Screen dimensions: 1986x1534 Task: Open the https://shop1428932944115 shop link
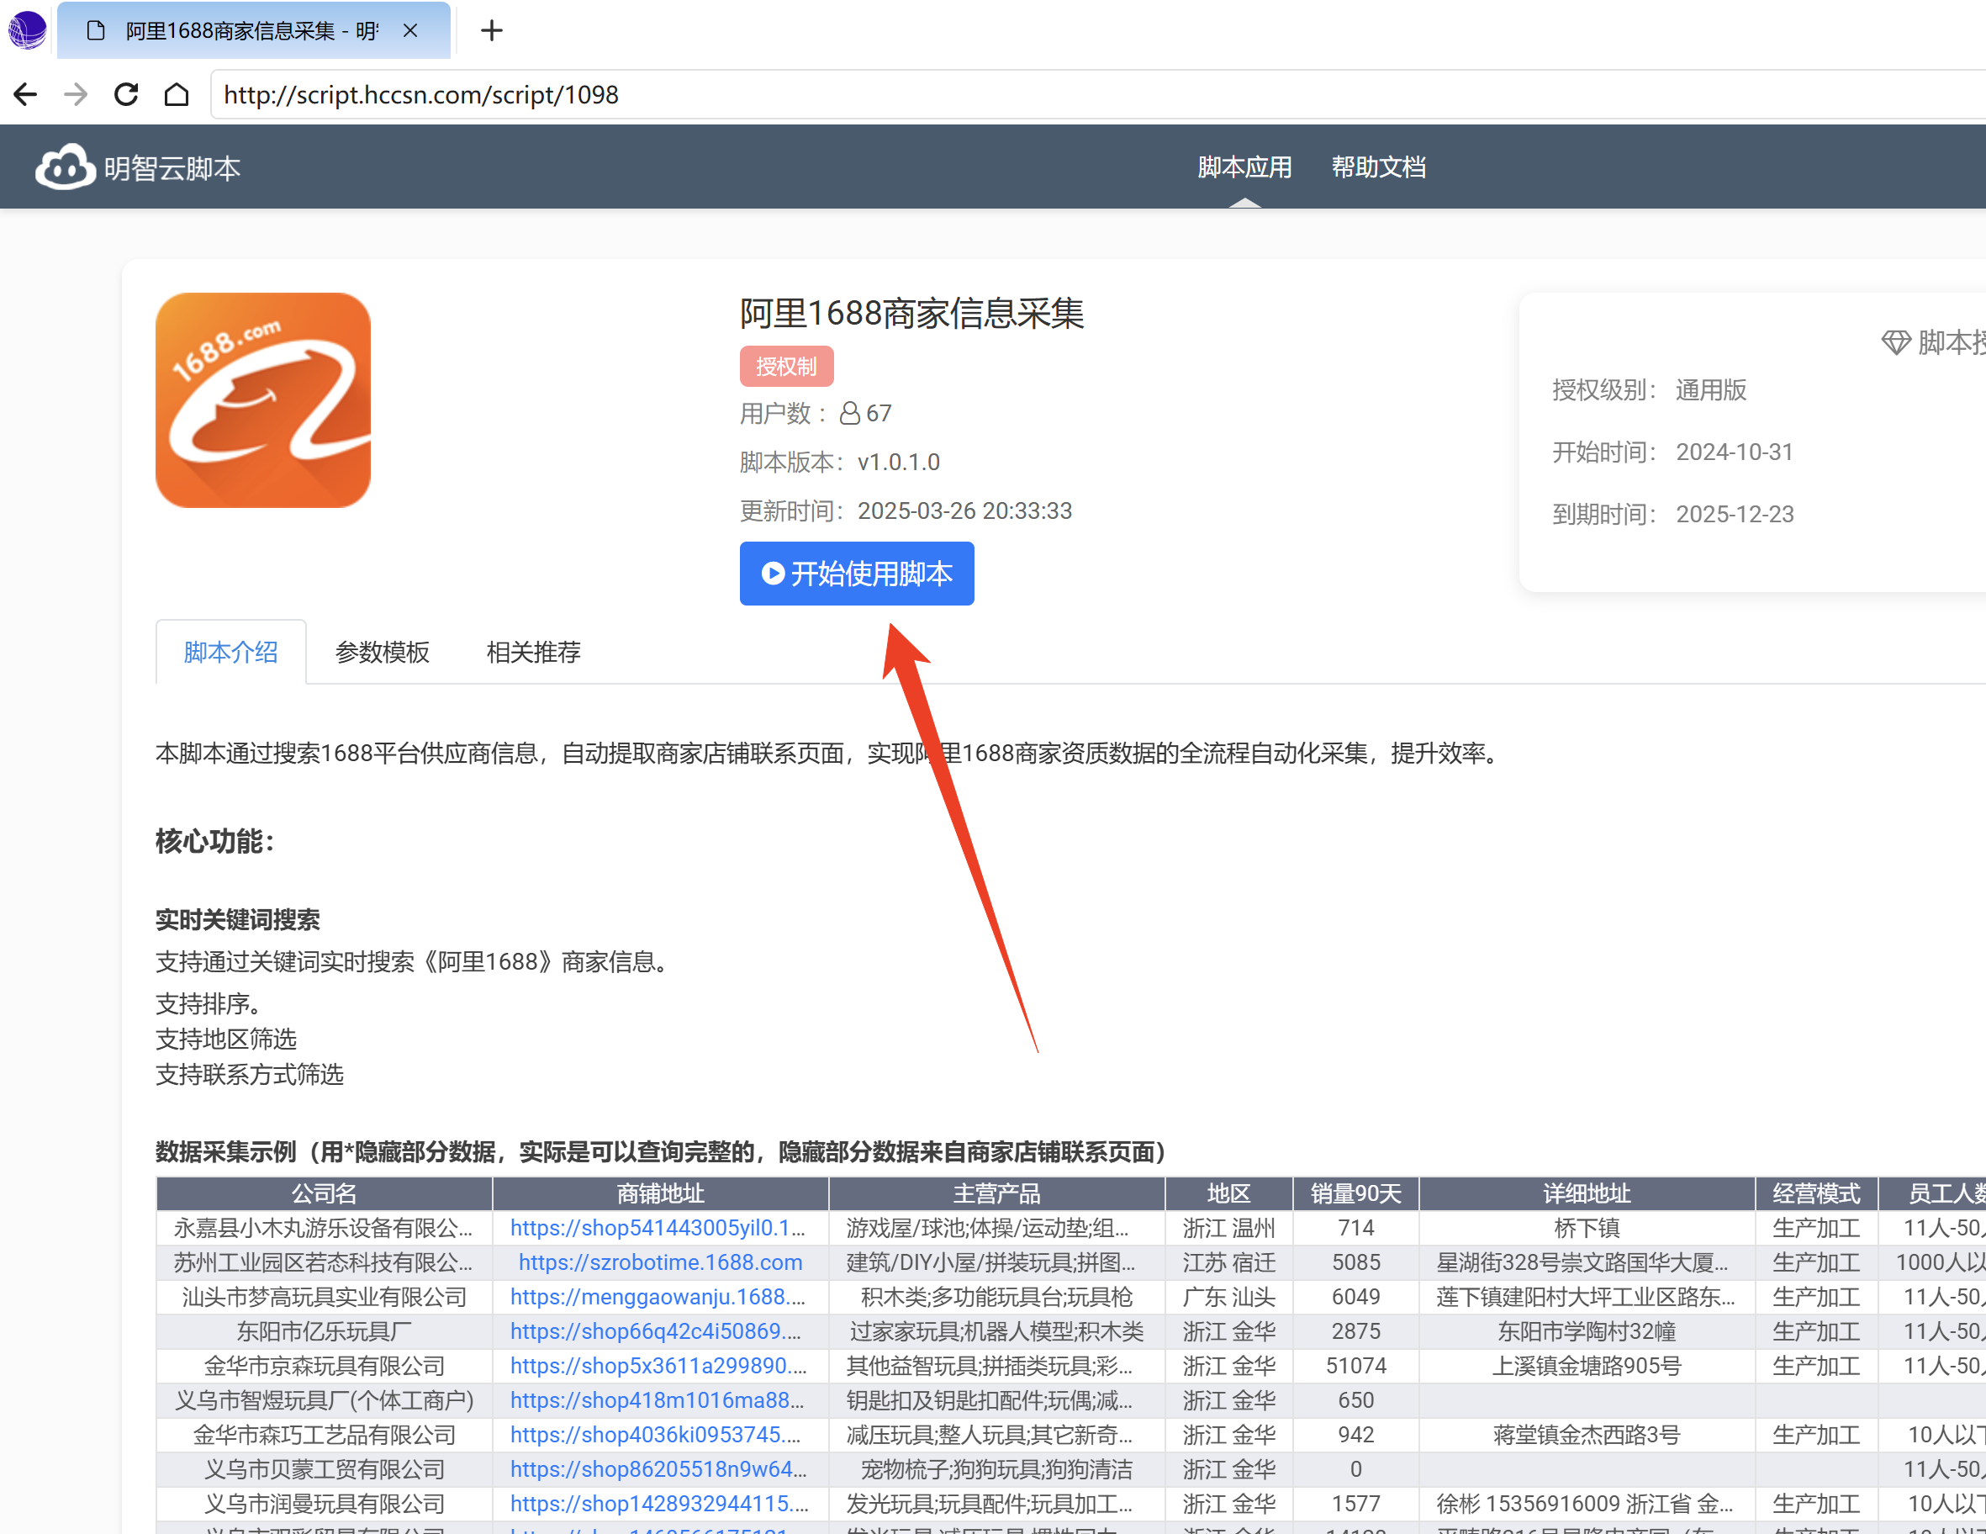pos(659,1504)
